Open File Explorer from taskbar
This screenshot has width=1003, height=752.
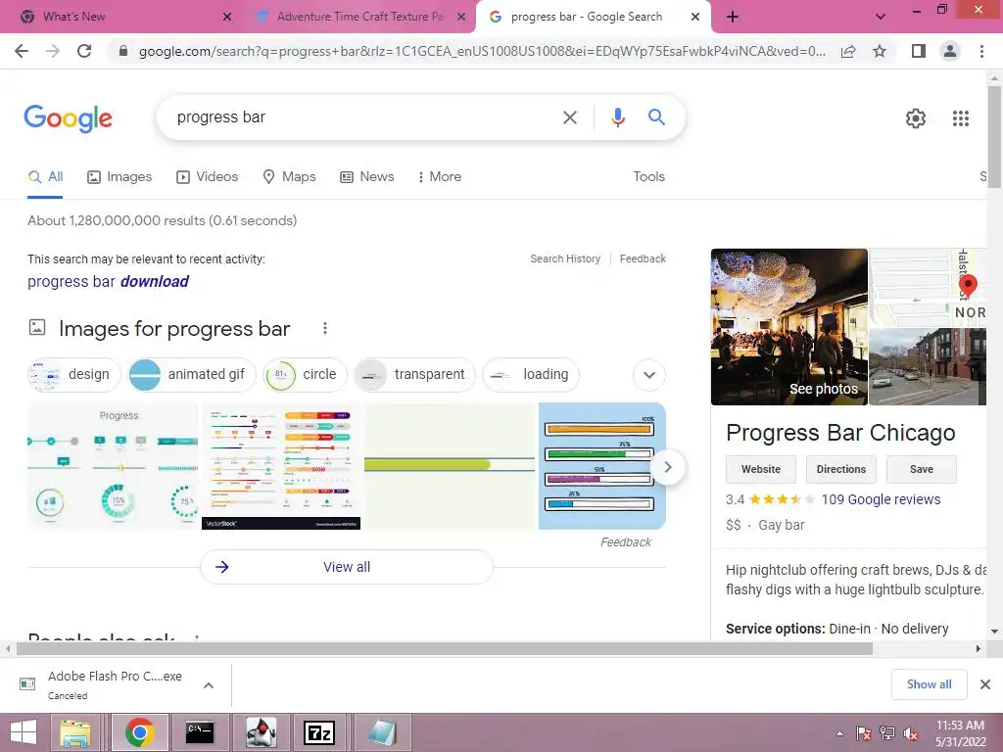click(x=74, y=732)
